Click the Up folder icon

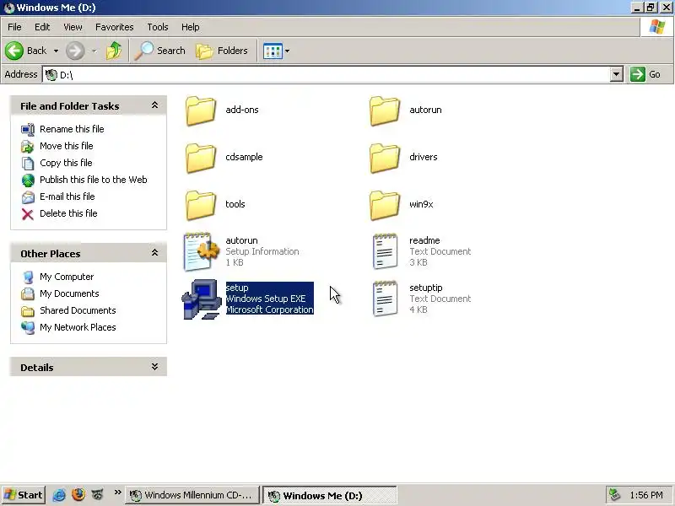114,51
